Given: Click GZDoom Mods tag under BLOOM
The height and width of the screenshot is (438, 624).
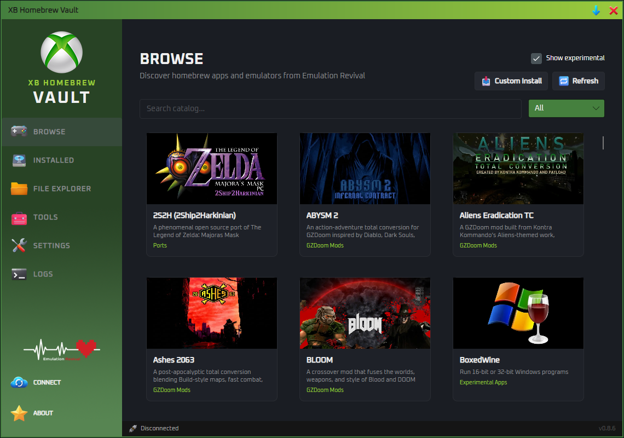Looking at the screenshot, I should (x=325, y=390).
